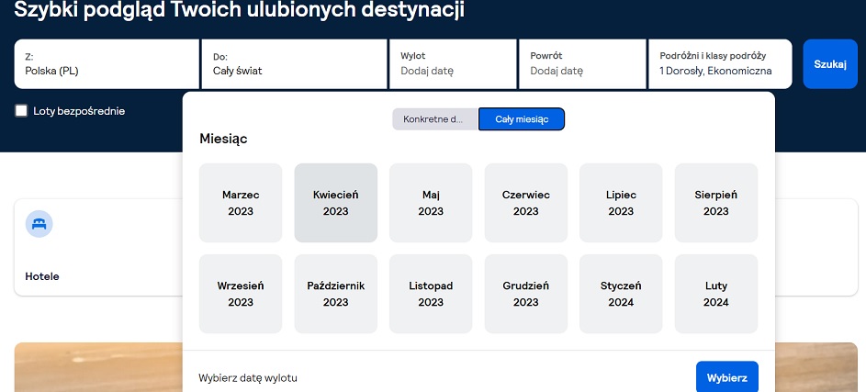The width and height of the screenshot is (866, 392).
Task: Pick Grudzień 2023 month tile
Action: point(526,294)
